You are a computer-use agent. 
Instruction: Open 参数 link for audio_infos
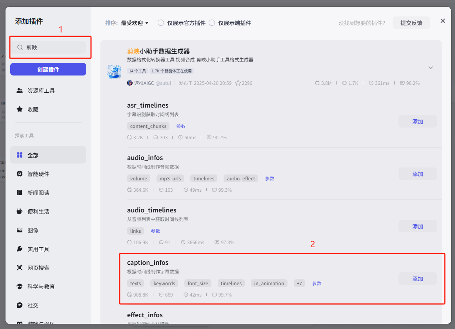(269, 178)
